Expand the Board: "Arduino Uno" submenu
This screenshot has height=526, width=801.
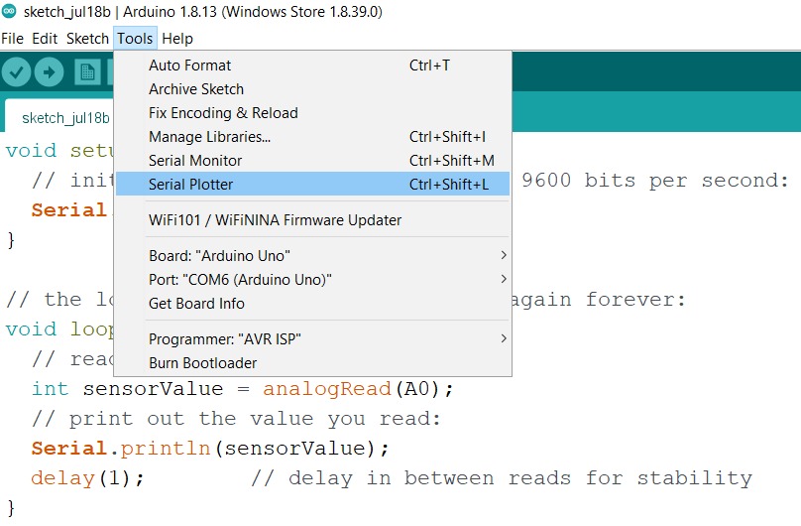(312, 256)
